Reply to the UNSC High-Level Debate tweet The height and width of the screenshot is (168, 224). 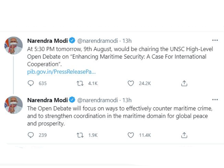tap(31, 83)
